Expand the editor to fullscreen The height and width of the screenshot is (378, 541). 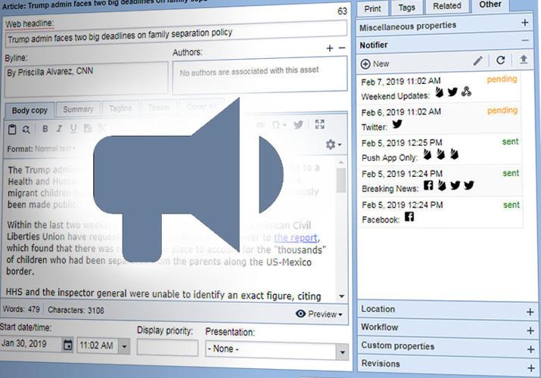click(x=319, y=125)
